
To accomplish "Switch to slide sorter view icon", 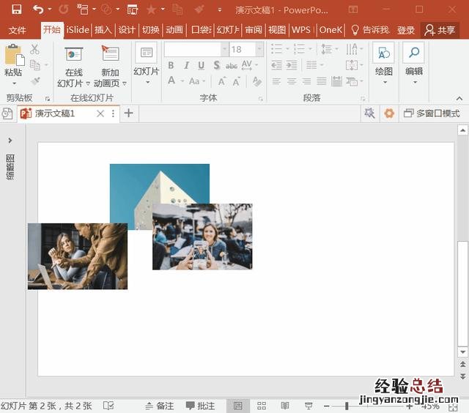I will [x=262, y=406].
